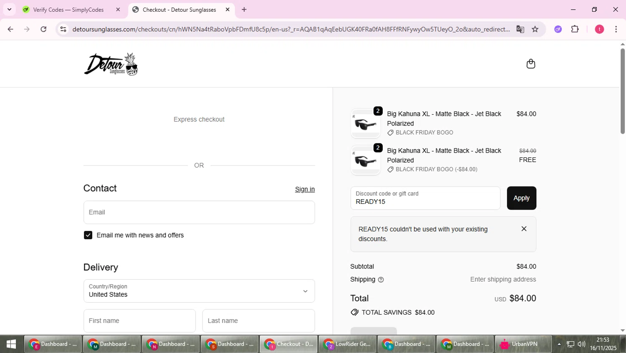The image size is (626, 353).
Task: Open the Chrome profile avatar
Action: pos(599,29)
